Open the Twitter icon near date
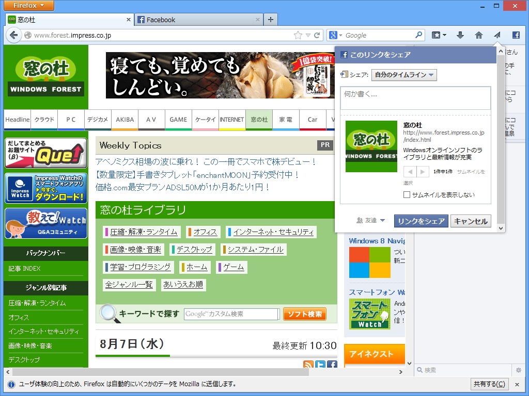The height and width of the screenshot is (396, 529). 320,364
